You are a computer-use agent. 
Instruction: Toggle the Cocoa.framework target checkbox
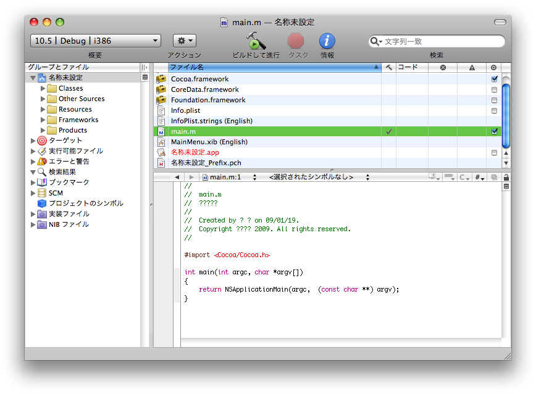pyautogui.click(x=494, y=79)
